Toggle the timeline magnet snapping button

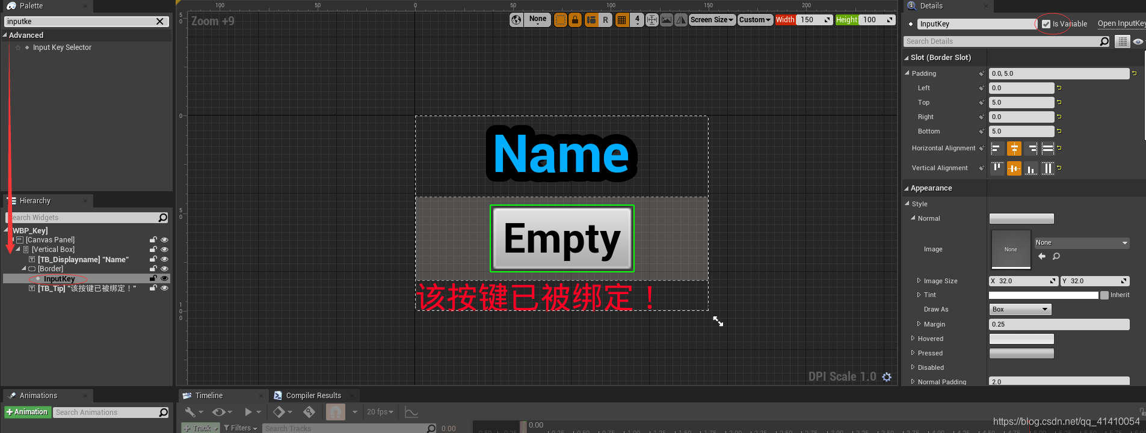pos(336,412)
